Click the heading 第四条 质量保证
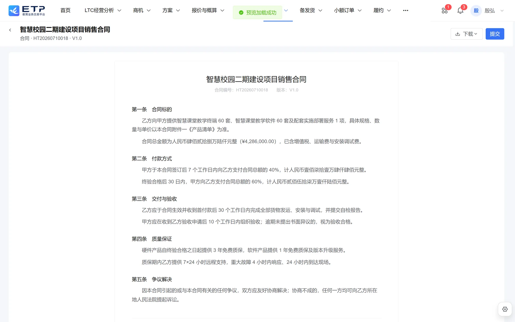This screenshot has width=515, height=322. click(x=152, y=239)
